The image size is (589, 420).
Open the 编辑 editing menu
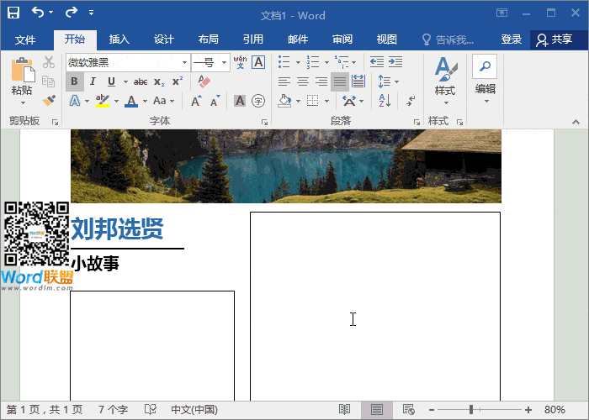(x=485, y=80)
